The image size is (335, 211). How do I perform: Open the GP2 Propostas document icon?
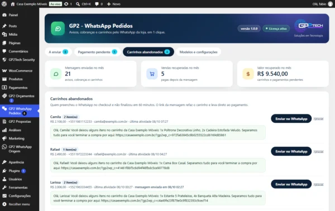pos(4,122)
